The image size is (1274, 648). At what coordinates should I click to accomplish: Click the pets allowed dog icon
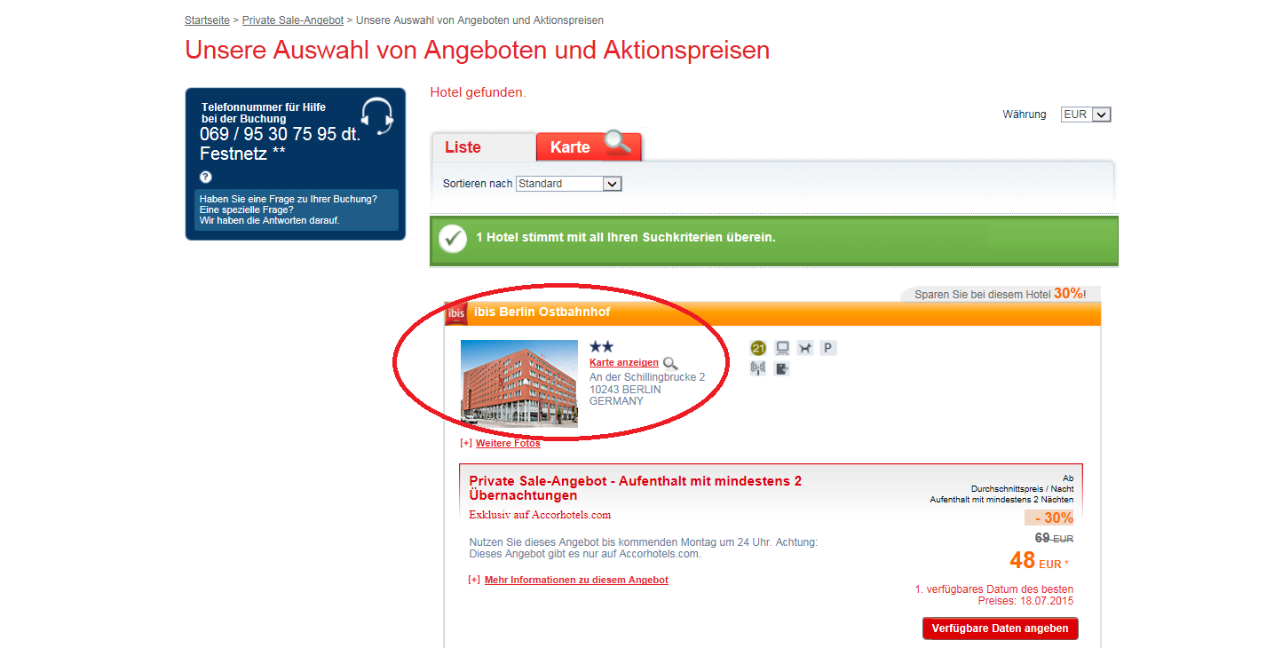coord(805,348)
